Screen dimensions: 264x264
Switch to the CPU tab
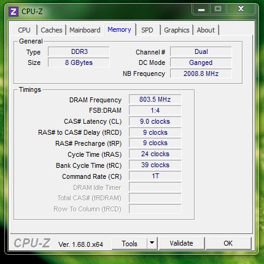coord(24,30)
